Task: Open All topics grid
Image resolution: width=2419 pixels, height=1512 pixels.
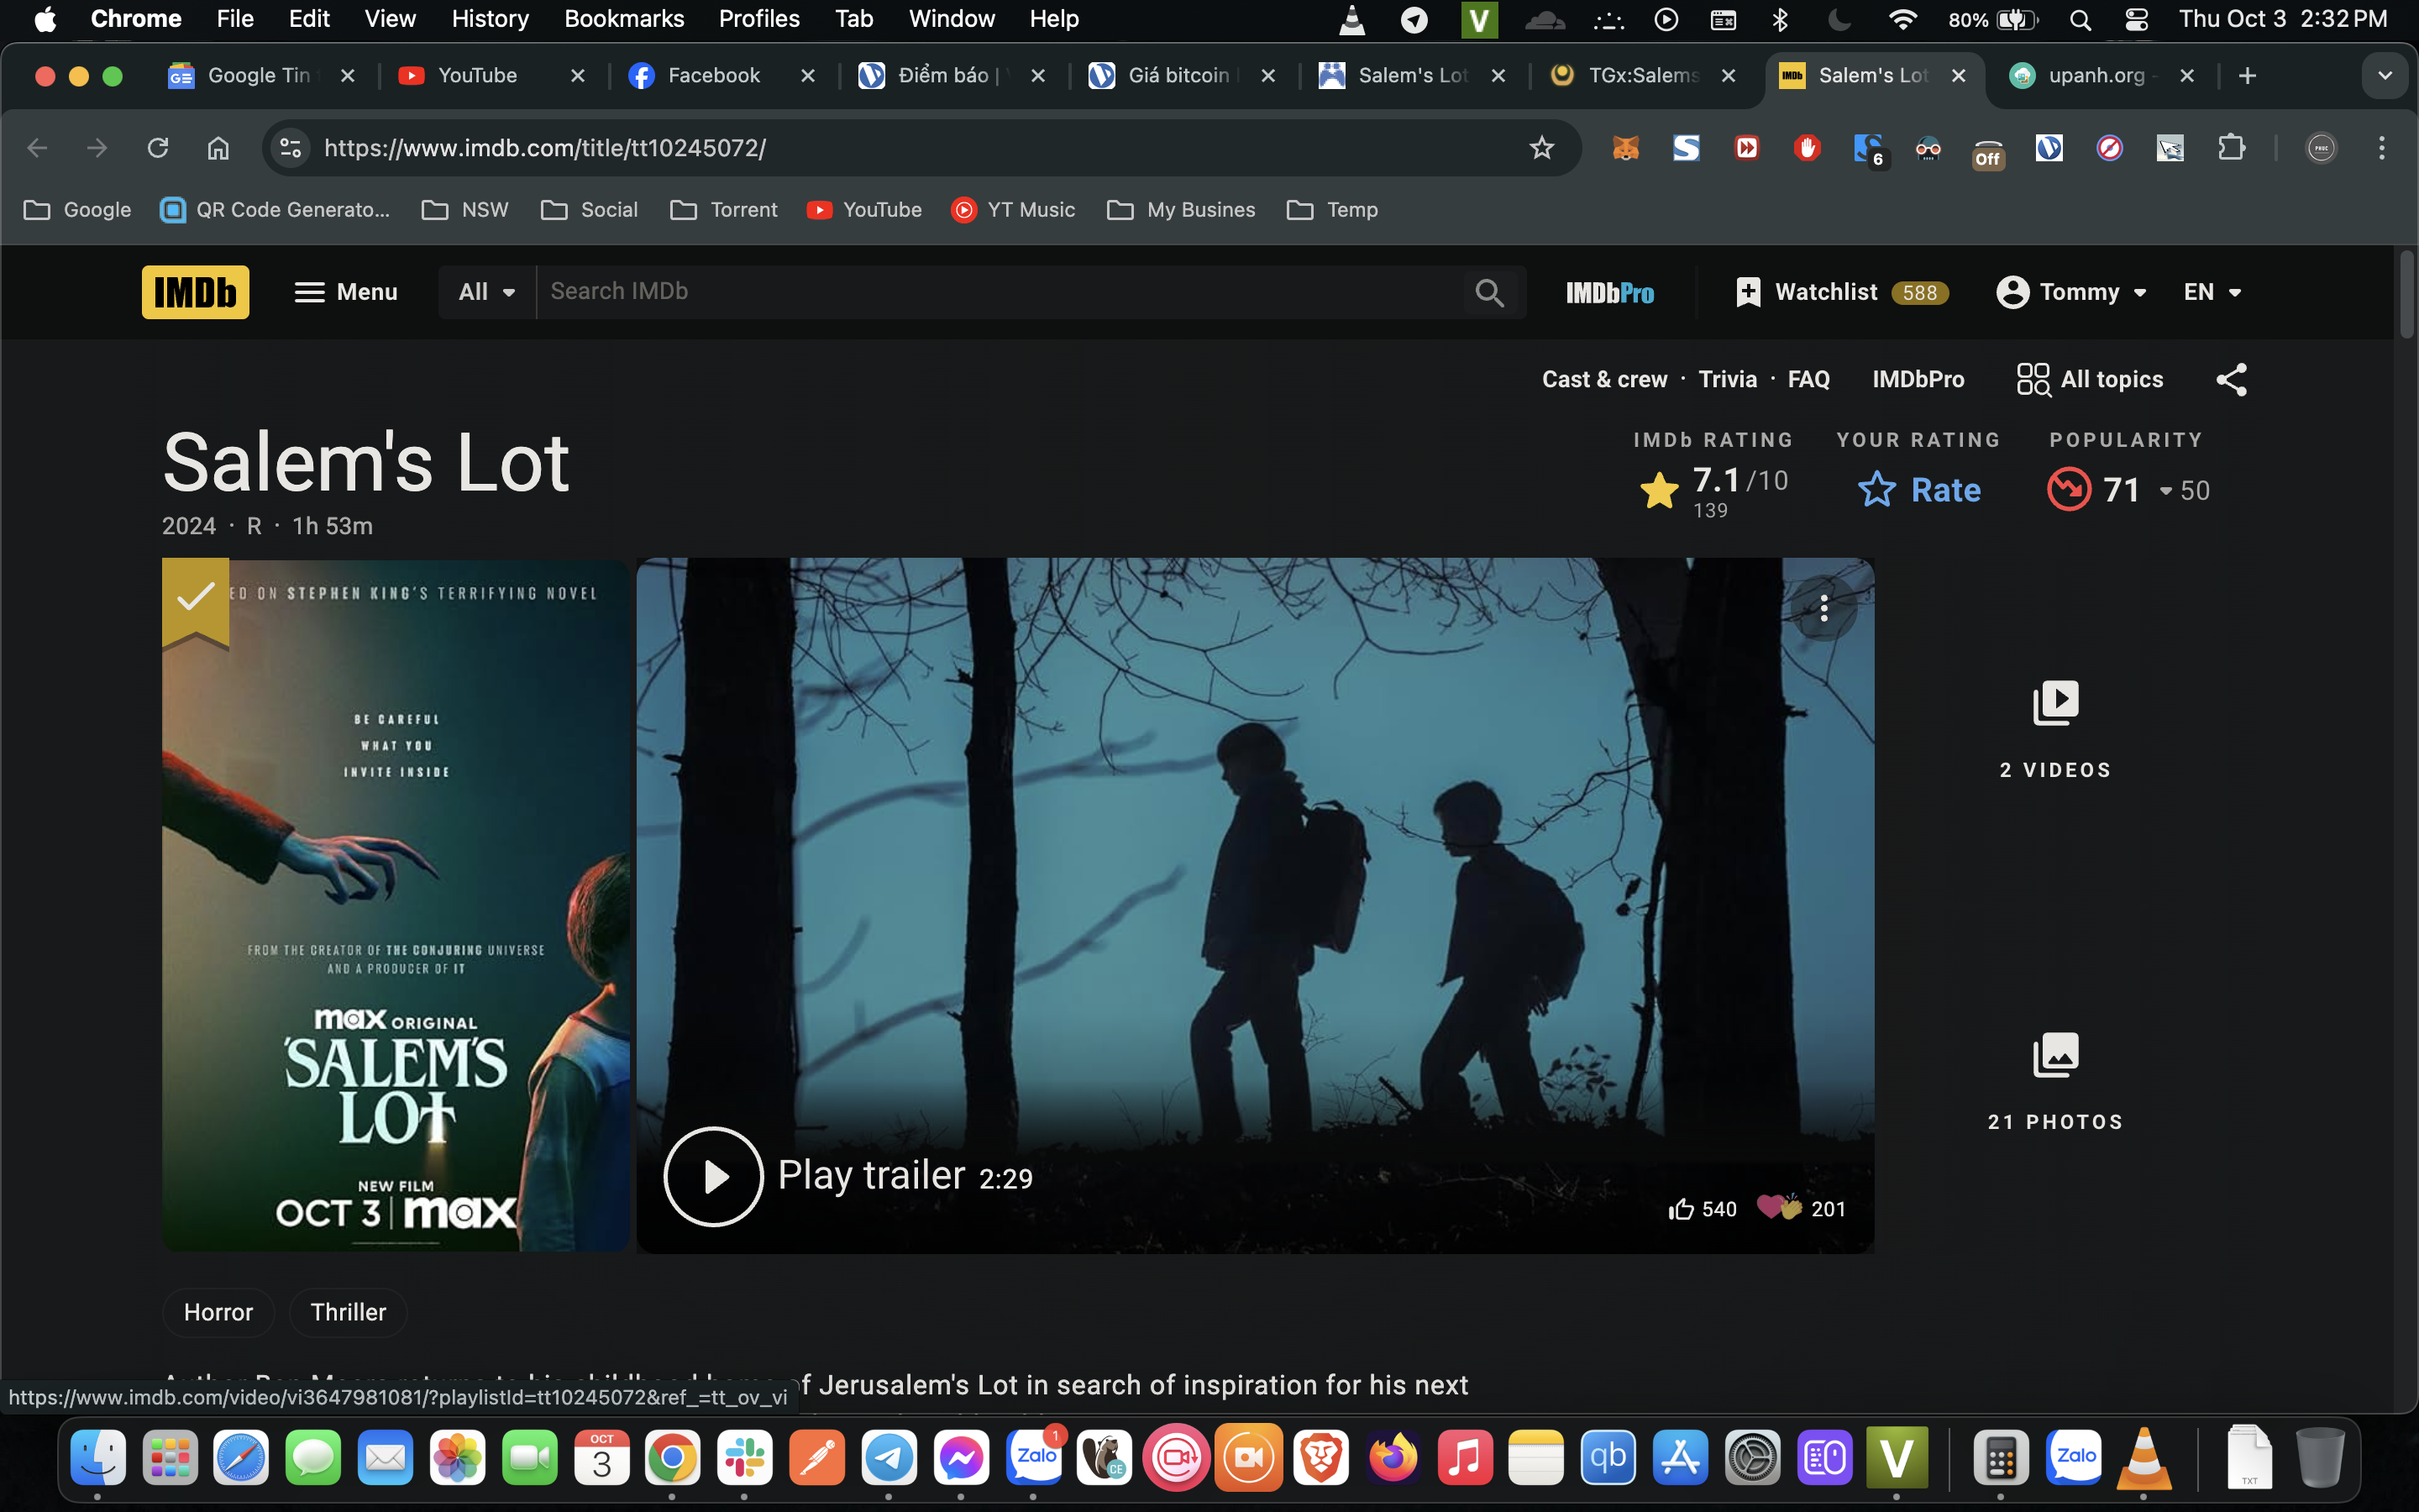Action: pyautogui.click(x=2089, y=380)
